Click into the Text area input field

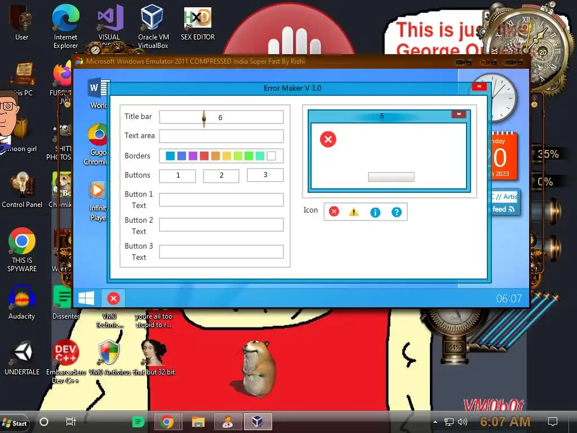[221, 136]
